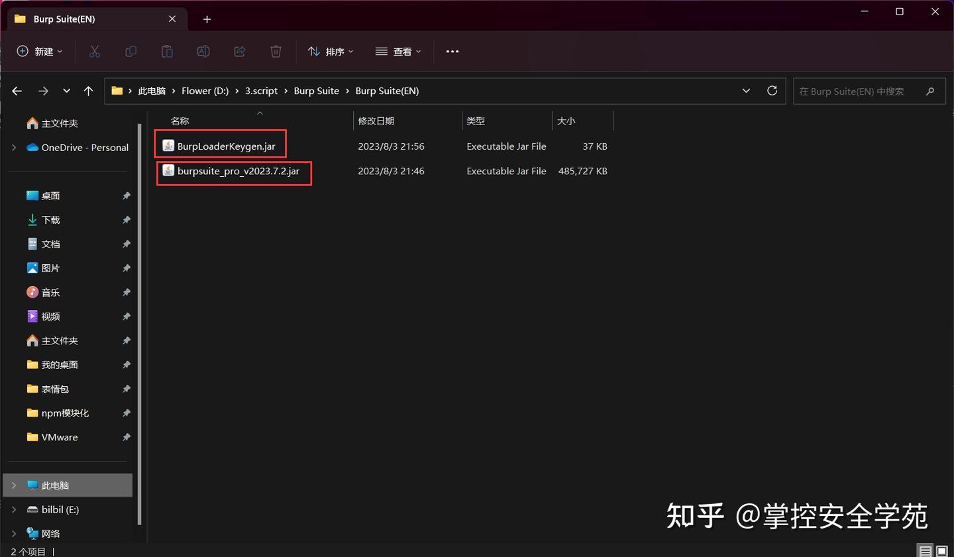
Task: Sort by 类型 column header
Action: 476,121
